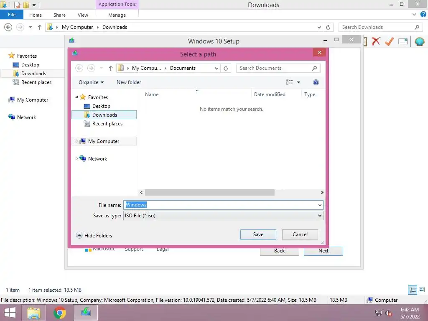Select Downloads in dialog navigation pane
428x321 pixels.
coord(104,115)
